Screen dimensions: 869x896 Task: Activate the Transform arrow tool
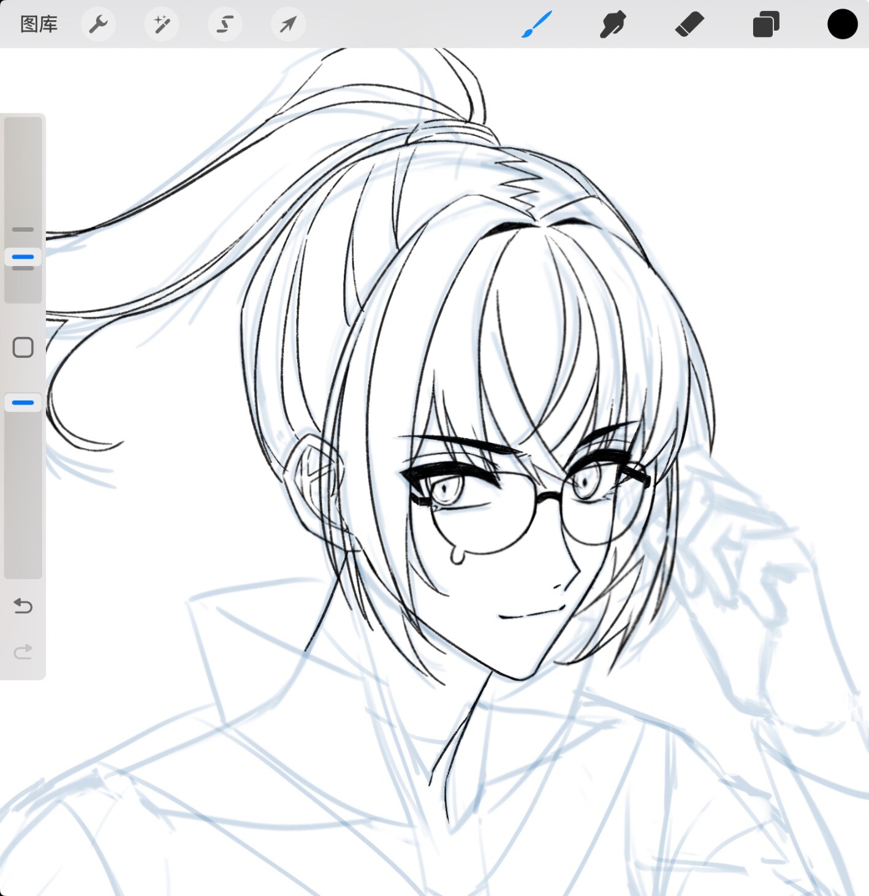(x=288, y=25)
